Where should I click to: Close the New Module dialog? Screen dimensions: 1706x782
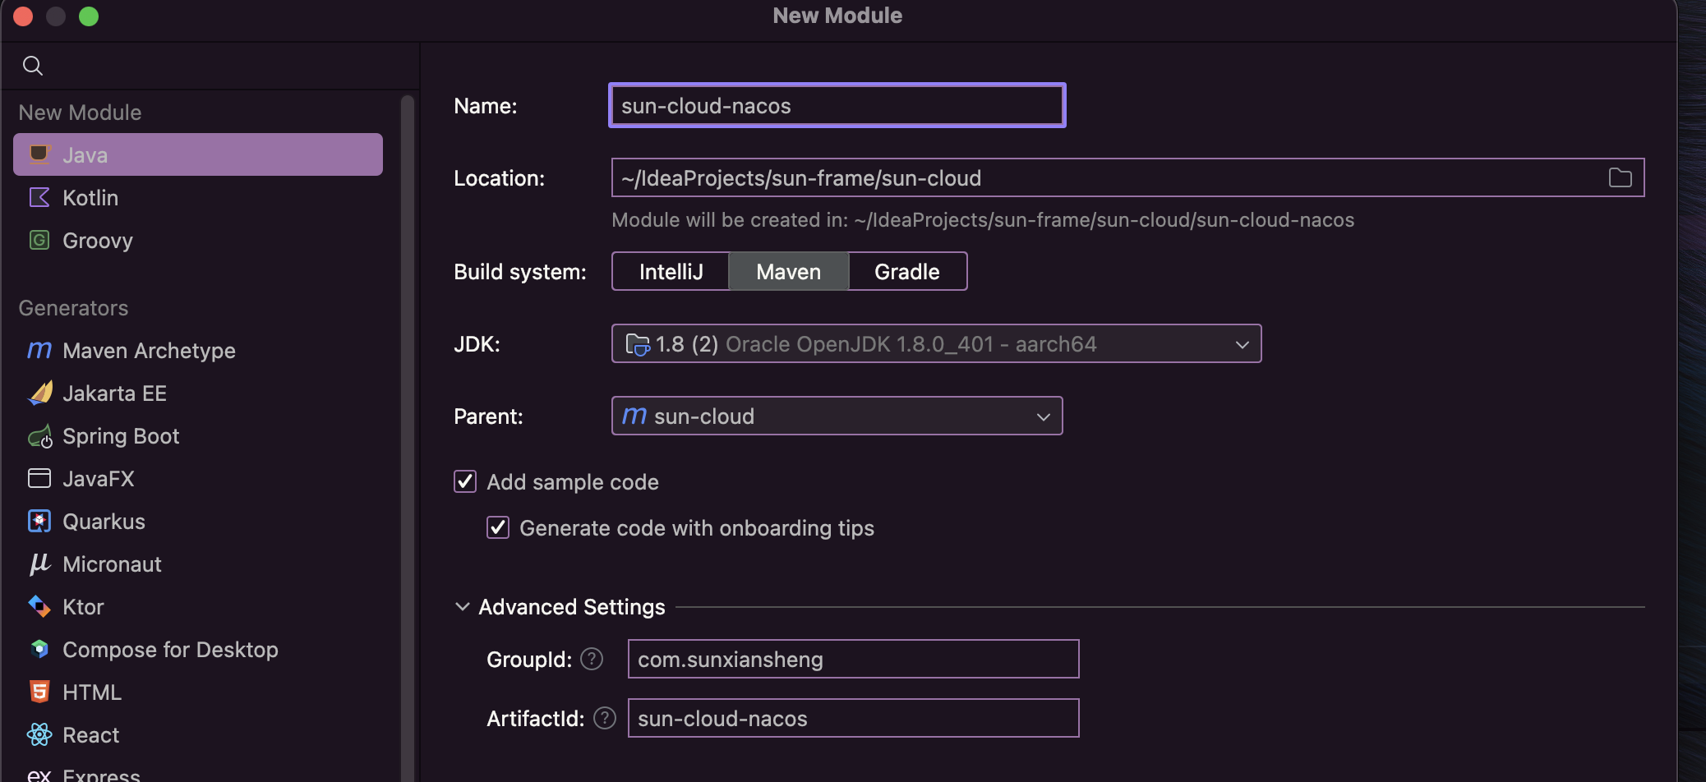coord(23,16)
